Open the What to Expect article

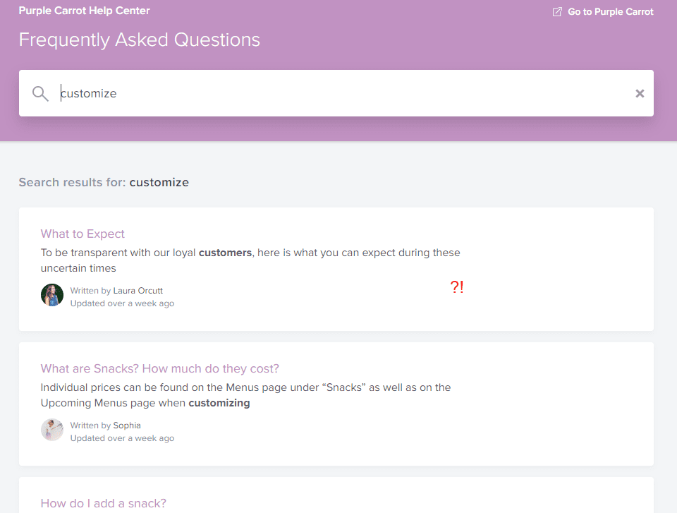[x=83, y=234]
